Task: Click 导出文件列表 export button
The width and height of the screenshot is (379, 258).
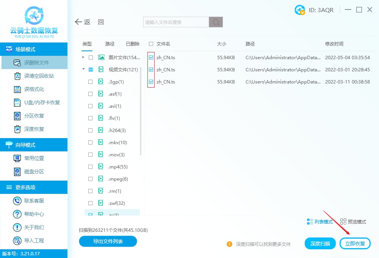Action: tap(108, 241)
